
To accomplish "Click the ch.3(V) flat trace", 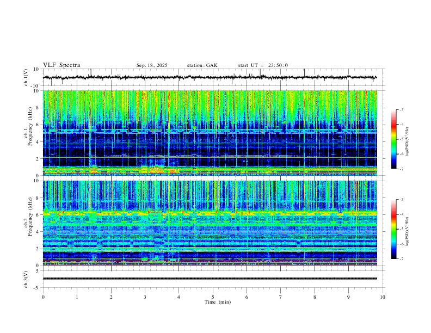I will point(210,279).
